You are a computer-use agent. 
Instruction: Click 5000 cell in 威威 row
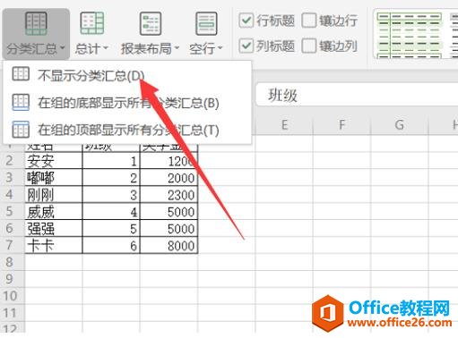click(x=169, y=212)
